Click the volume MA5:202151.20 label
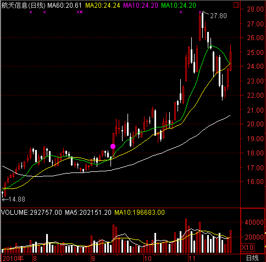 (x=88, y=213)
